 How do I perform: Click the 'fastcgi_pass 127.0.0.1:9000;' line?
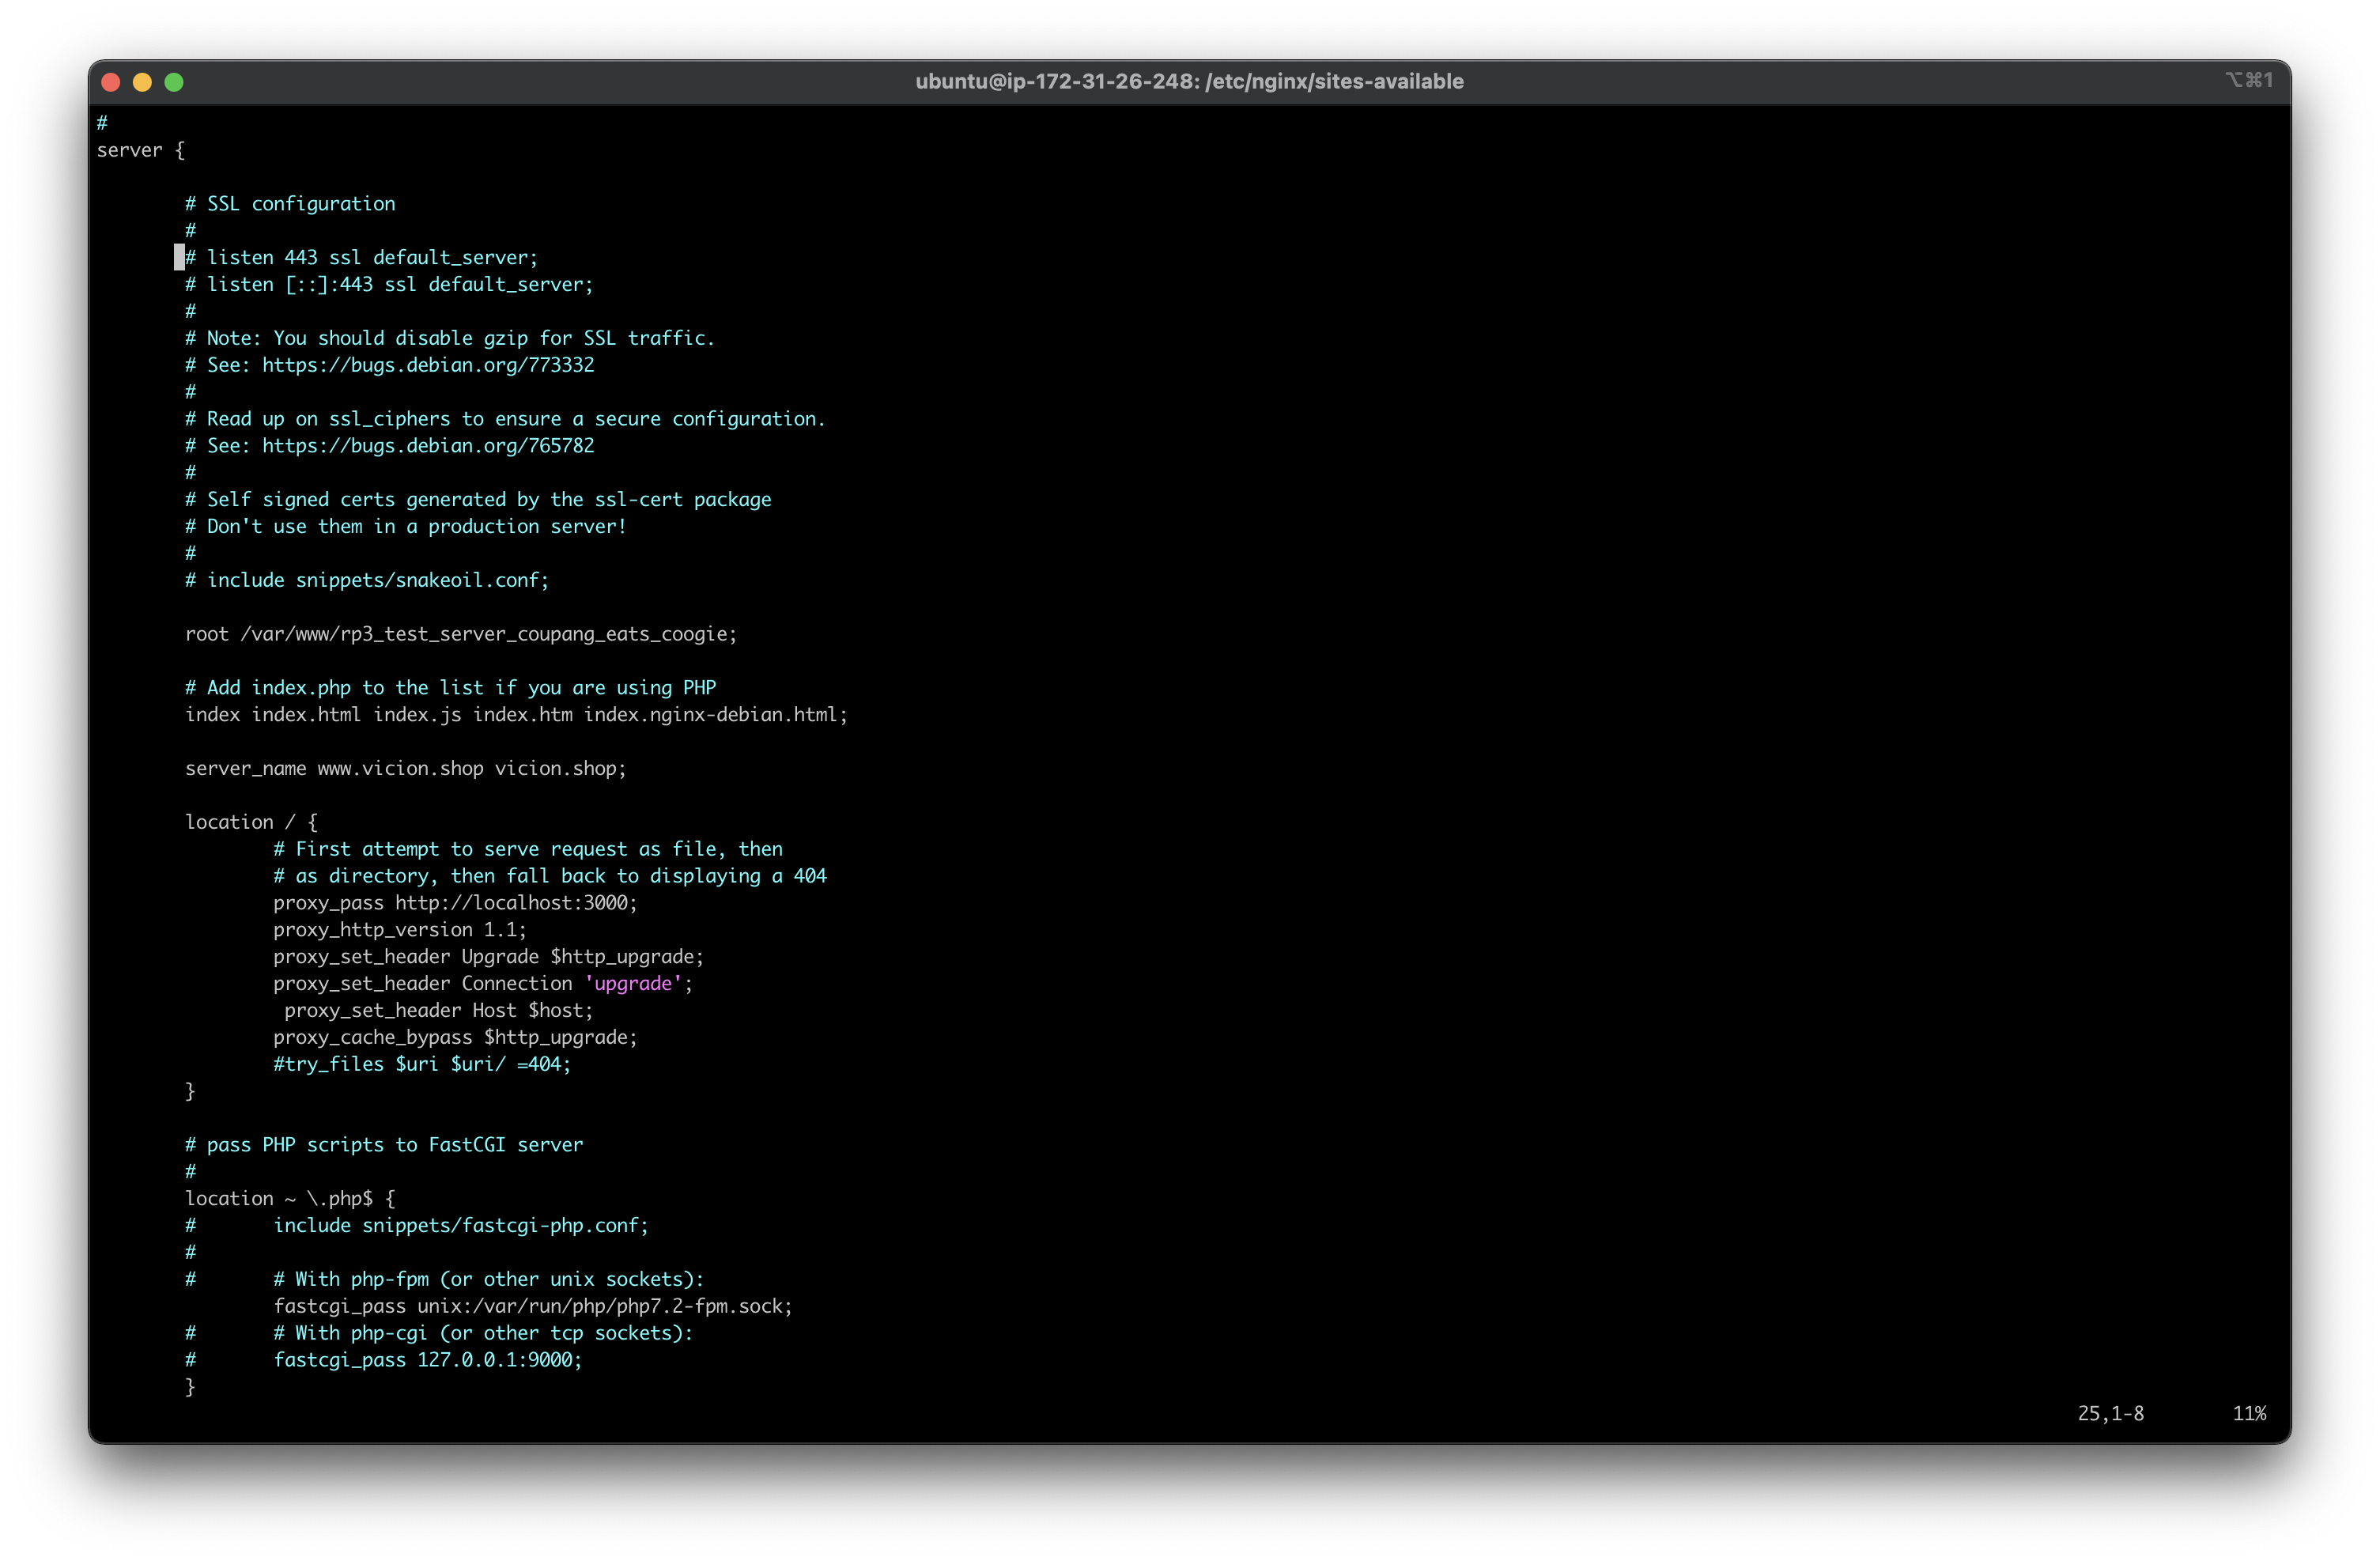428,1360
